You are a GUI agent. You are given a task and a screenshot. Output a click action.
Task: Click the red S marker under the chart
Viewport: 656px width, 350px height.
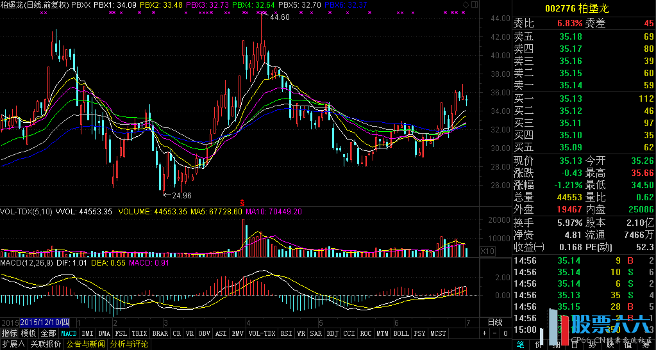click(x=242, y=200)
